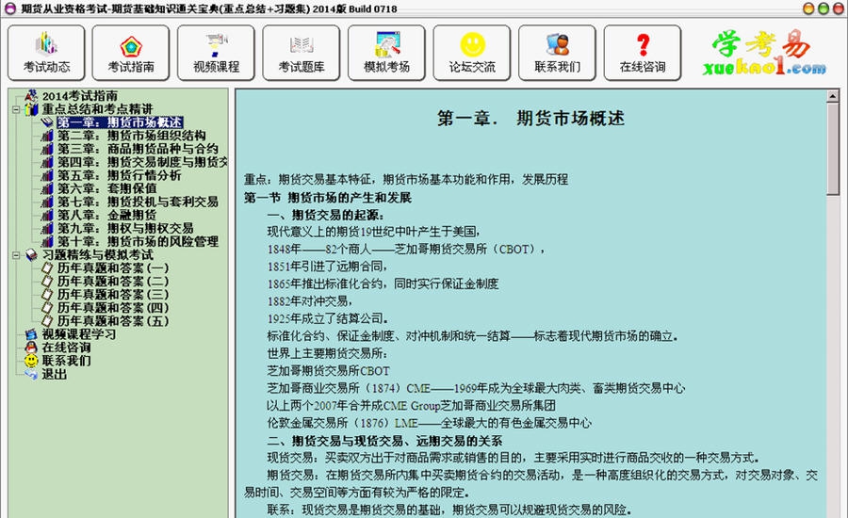Select 第十章：期货市场的风险管理
The height and width of the screenshot is (518, 848).
(x=138, y=242)
